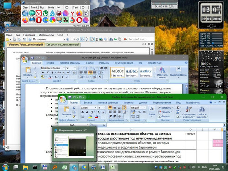The width and height of the screenshot is (228, 171).
Task: Click the Стили button in Excel
Action: point(152,111)
